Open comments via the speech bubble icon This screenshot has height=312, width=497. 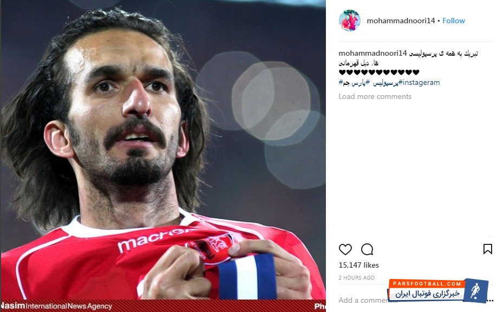[367, 249]
